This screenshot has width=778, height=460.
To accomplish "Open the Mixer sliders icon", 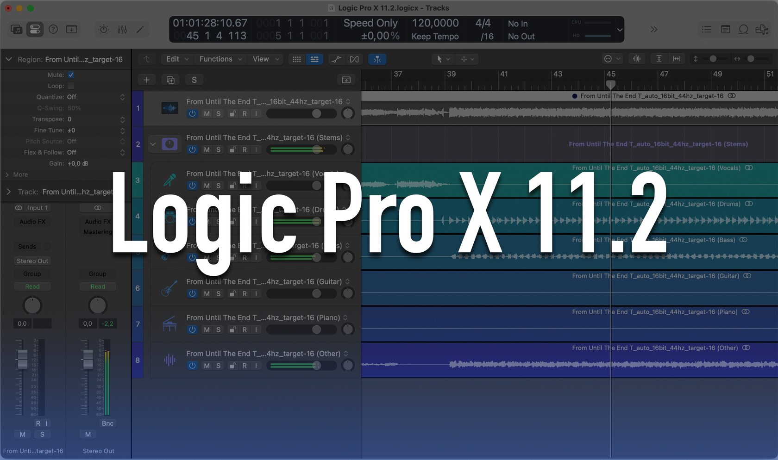I will 122,30.
